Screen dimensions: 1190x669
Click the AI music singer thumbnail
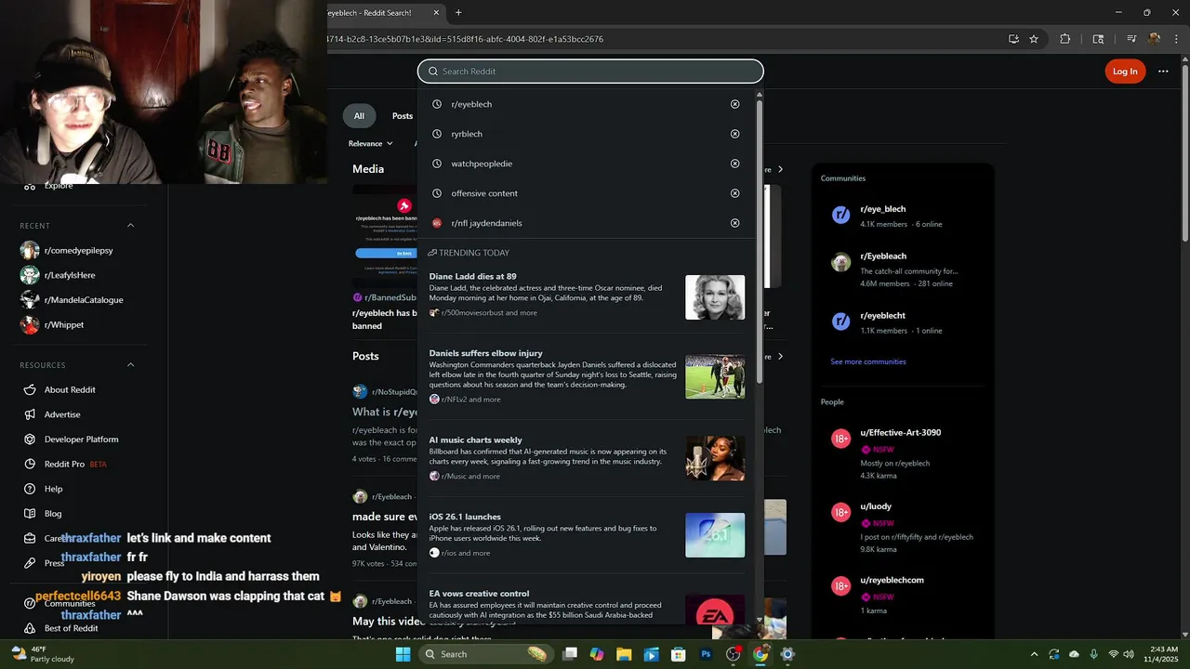(715, 458)
